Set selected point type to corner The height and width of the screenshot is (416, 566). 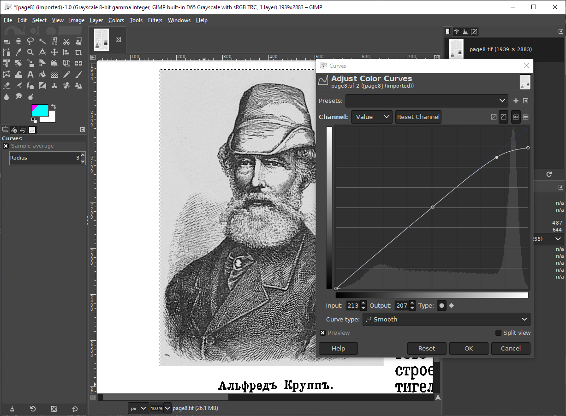(x=452, y=305)
